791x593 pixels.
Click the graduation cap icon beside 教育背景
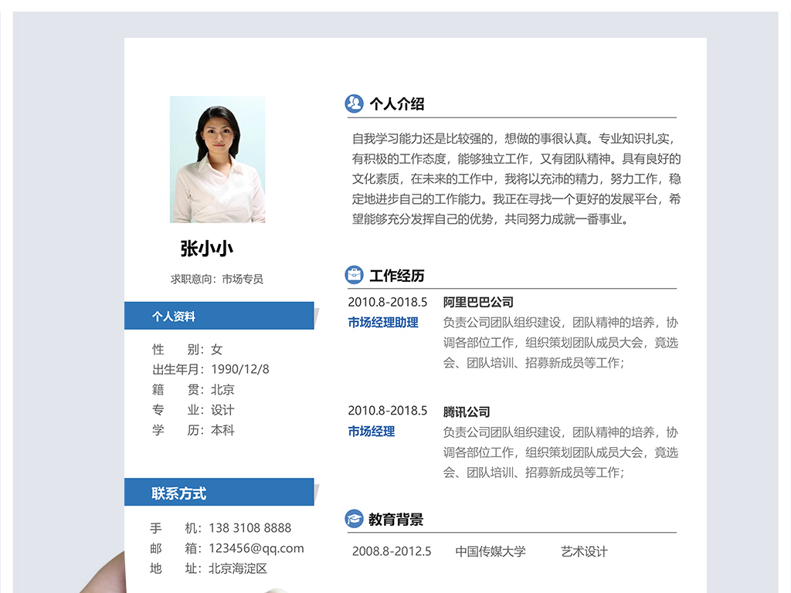(x=354, y=519)
